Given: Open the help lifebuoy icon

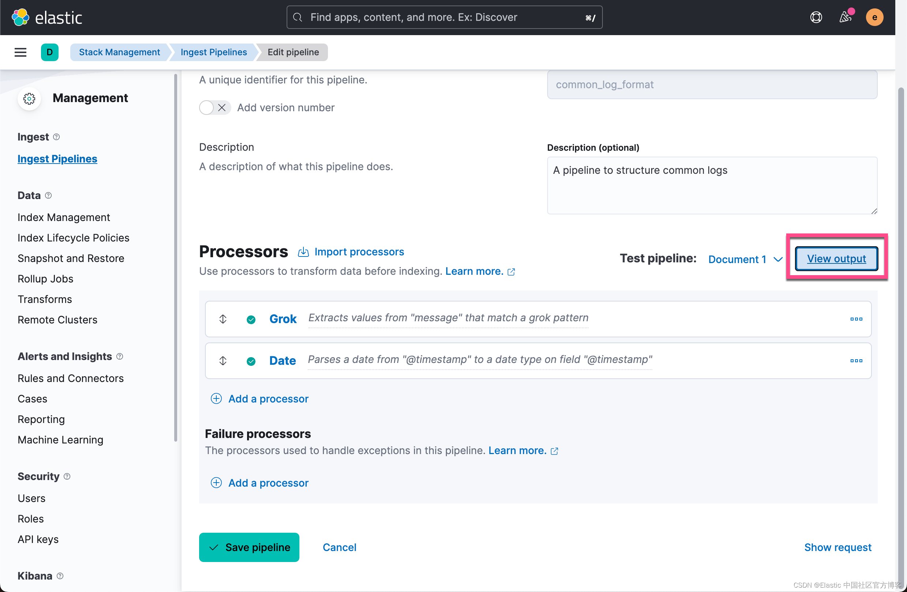Looking at the screenshot, I should [816, 18].
